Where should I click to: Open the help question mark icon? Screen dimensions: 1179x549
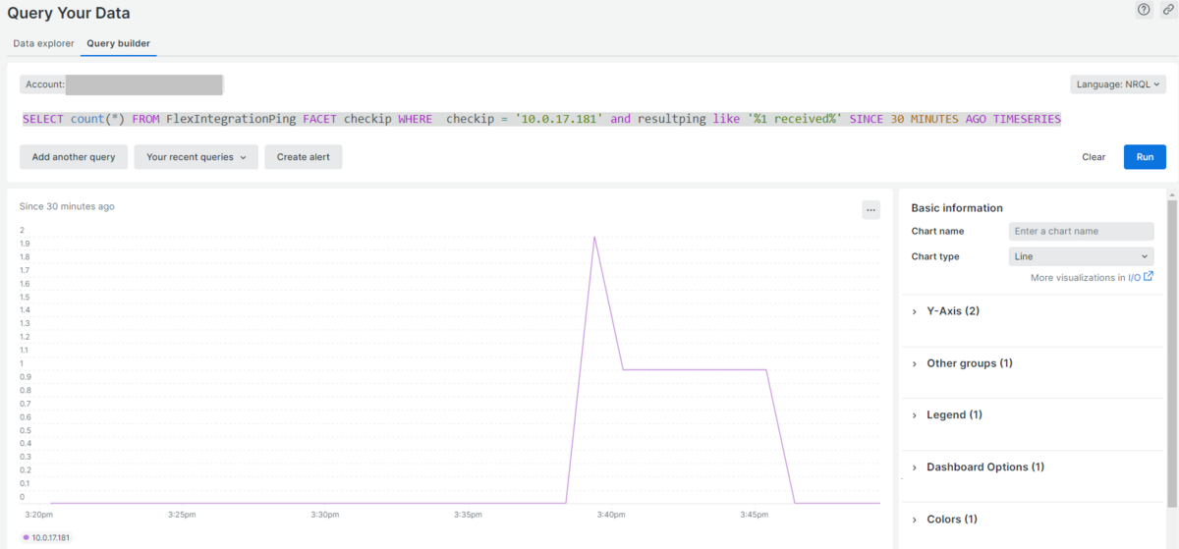(1144, 10)
